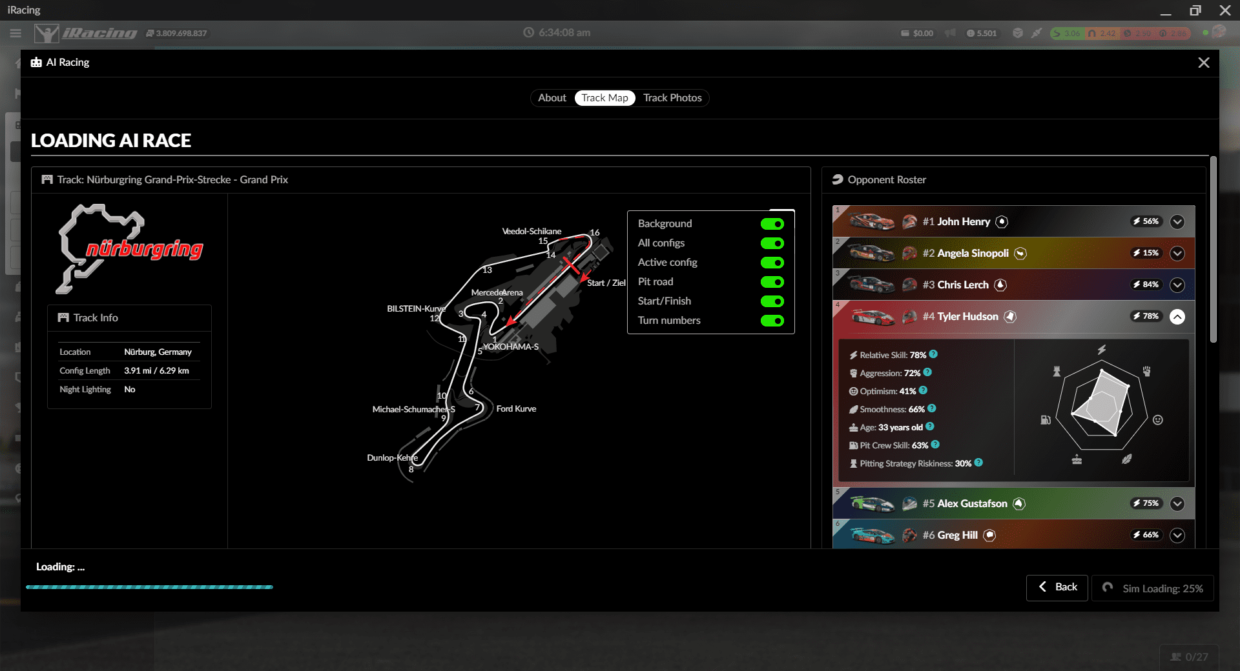
Task: Click the loading progress bar
Action: (x=149, y=587)
